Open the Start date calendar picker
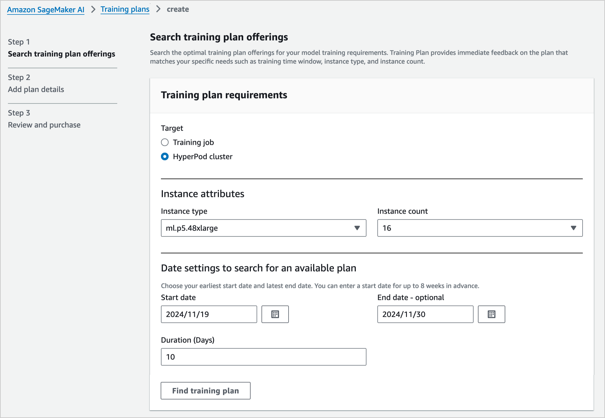This screenshot has height=418, width=605. click(275, 314)
